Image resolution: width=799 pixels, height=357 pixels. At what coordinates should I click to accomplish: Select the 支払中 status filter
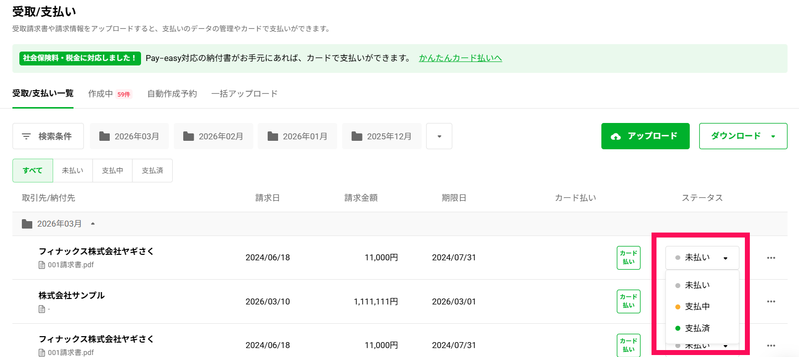click(112, 171)
